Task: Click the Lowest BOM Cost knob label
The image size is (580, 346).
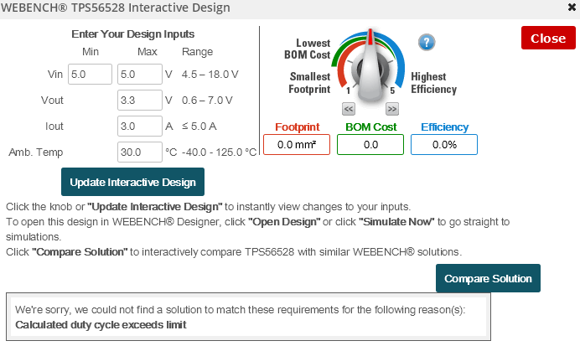Action: [x=308, y=49]
